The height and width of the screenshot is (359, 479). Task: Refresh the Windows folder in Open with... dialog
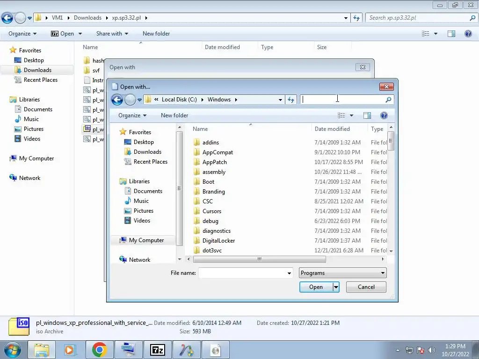(x=291, y=100)
